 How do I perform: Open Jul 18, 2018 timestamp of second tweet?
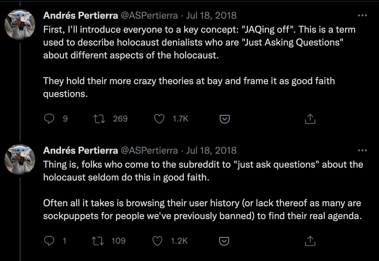[211, 151]
